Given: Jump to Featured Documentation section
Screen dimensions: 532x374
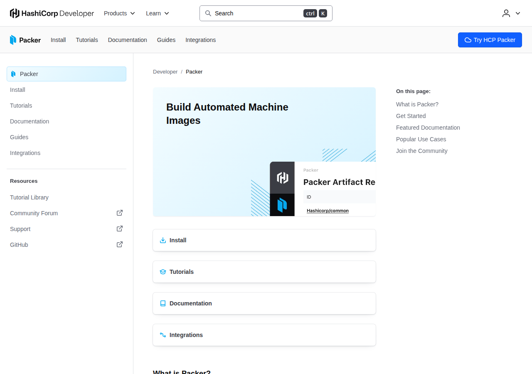Looking at the screenshot, I should pos(428,128).
